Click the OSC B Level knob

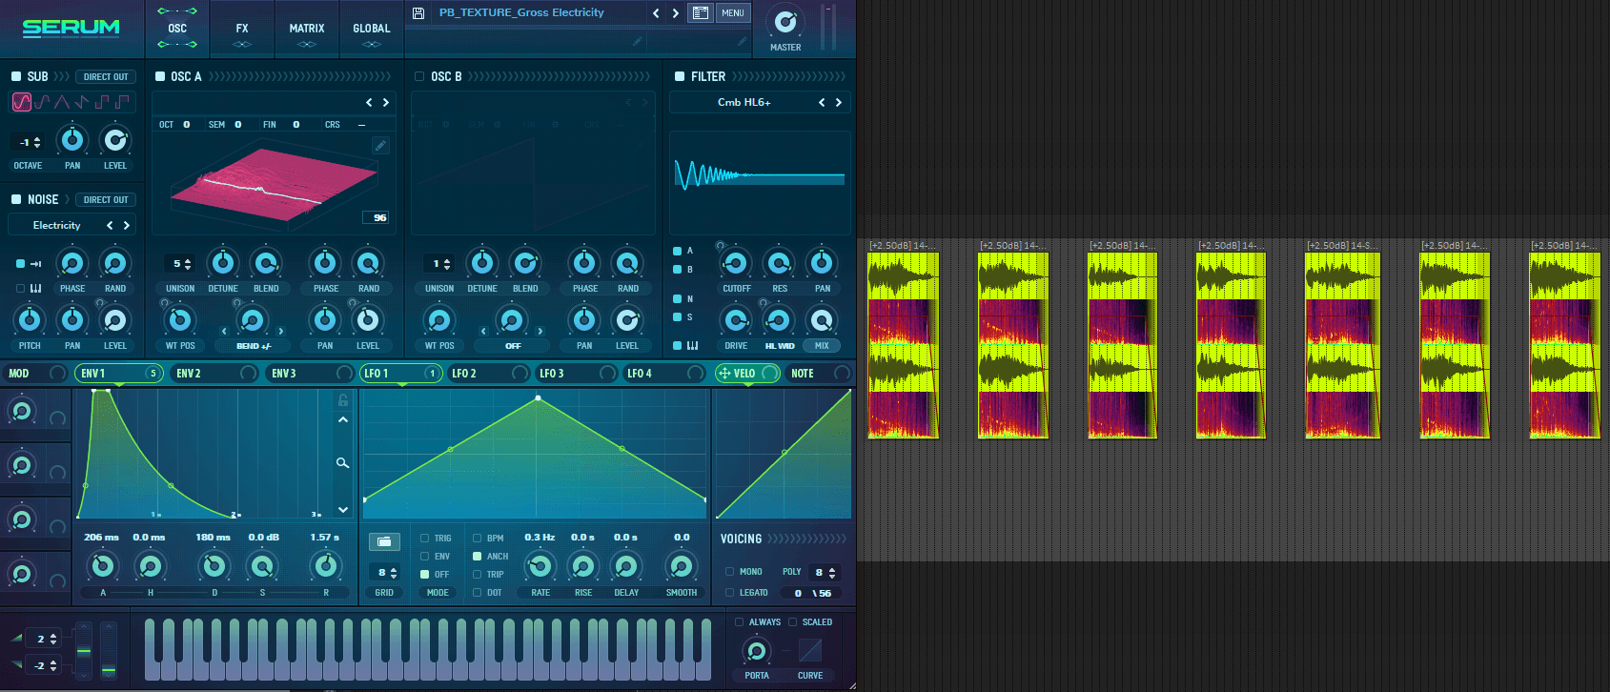[627, 320]
